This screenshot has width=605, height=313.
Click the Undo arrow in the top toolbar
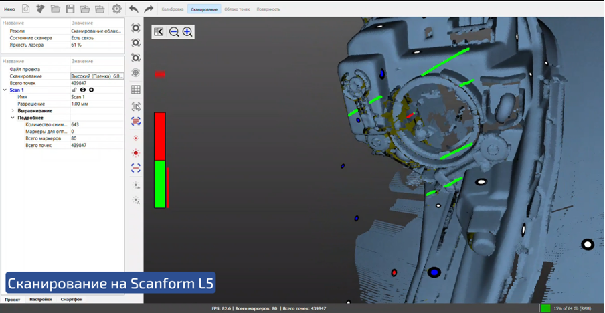(x=134, y=9)
